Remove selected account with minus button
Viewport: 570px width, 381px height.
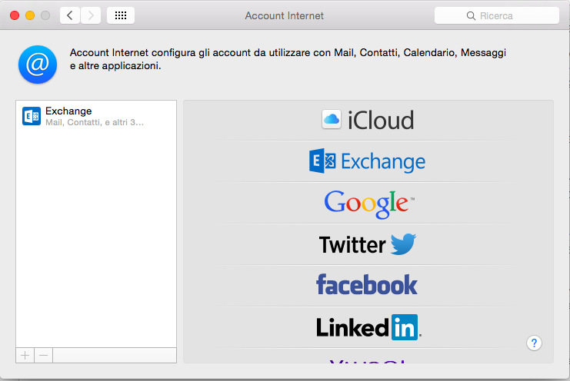tap(43, 355)
